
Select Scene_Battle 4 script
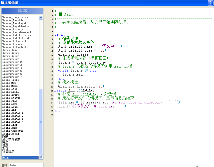click(x=13, y=122)
